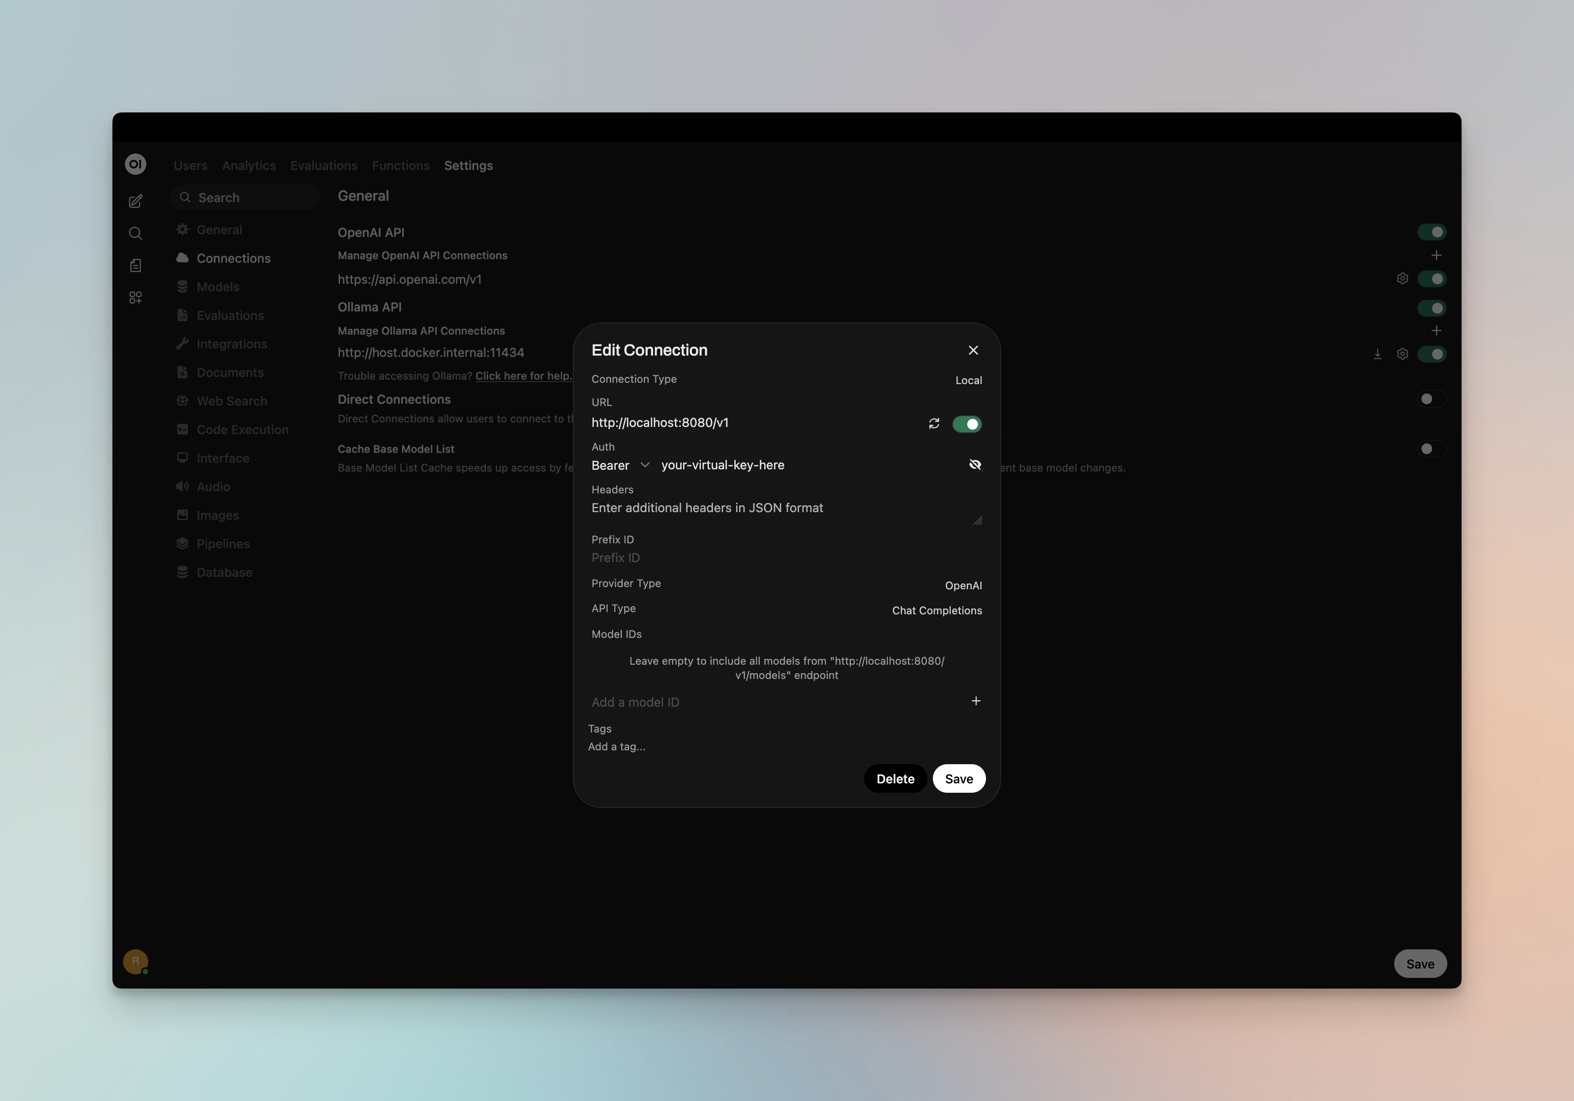Open the Ollama connection settings gear icon
The width and height of the screenshot is (1574, 1101).
pos(1402,354)
